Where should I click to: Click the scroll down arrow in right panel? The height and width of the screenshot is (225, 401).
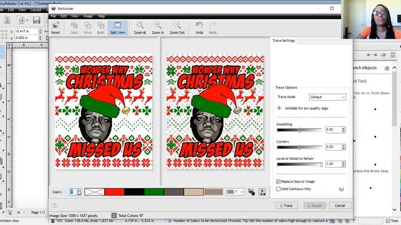click(x=395, y=210)
